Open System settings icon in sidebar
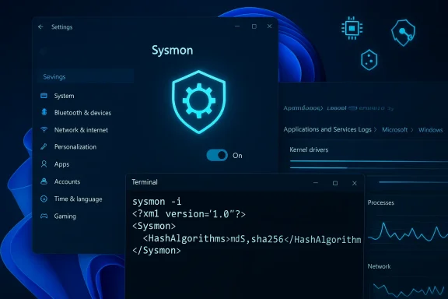448x299 pixels. tap(44, 96)
